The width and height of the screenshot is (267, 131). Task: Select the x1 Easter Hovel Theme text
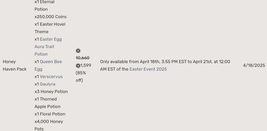pyautogui.click(x=50, y=28)
